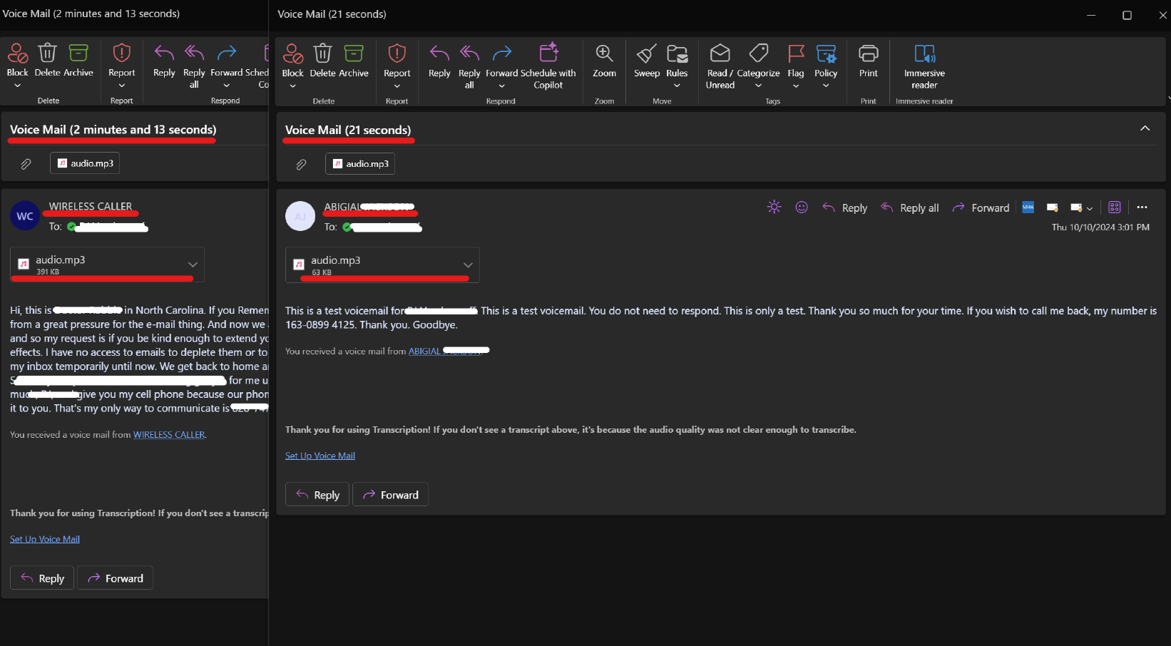The image size is (1171, 646).
Task: Click the MHA add-in icon
Action: [1028, 207]
